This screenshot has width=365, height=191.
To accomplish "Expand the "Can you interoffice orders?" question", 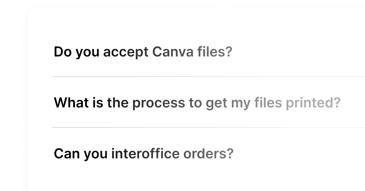I will click(144, 154).
